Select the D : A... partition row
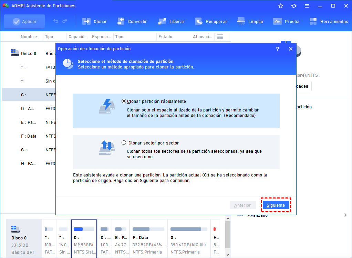 [x=29, y=108]
